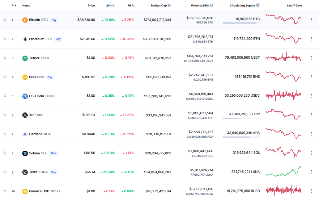Star Bitcoin to add to watchlist
The height and width of the screenshot is (201, 319).
click(5, 19)
